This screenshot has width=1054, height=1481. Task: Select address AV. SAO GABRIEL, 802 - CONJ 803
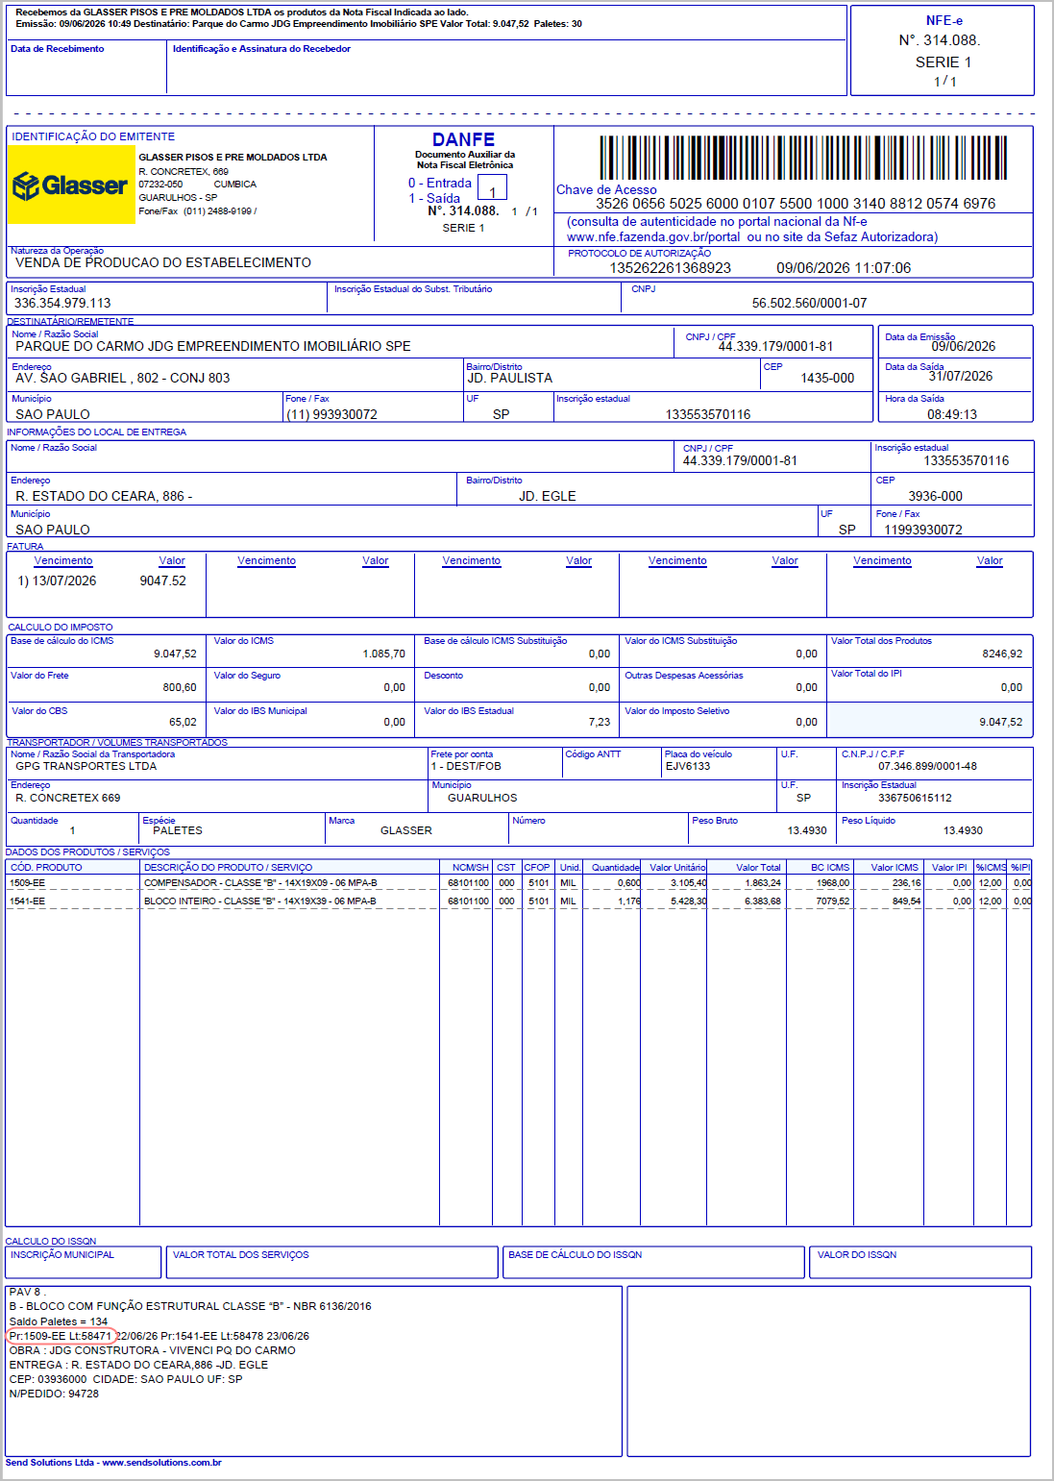pos(123,378)
